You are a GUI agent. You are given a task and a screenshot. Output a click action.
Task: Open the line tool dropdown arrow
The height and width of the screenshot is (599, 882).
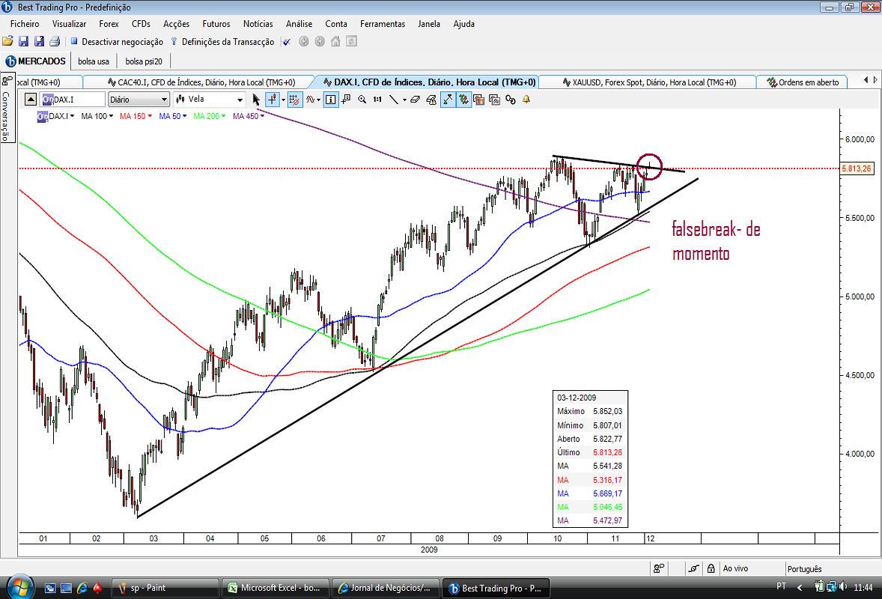click(x=404, y=100)
